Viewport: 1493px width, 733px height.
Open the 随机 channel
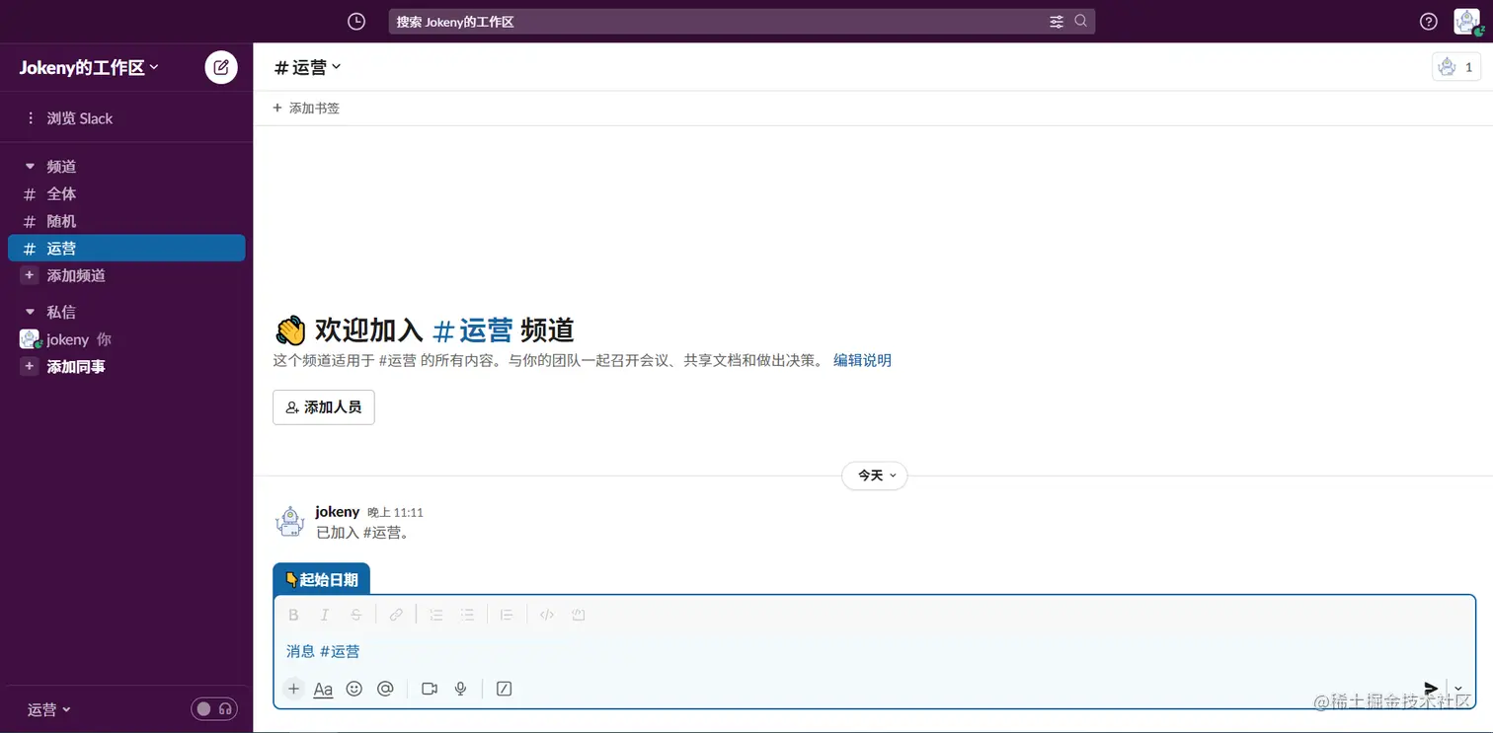click(x=126, y=221)
